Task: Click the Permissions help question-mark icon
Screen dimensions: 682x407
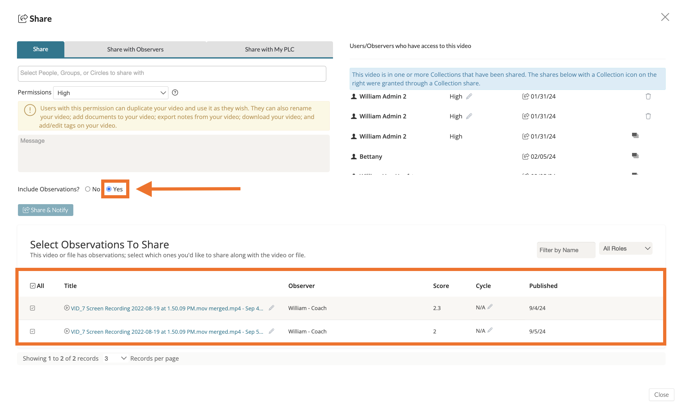Action: pyautogui.click(x=175, y=92)
